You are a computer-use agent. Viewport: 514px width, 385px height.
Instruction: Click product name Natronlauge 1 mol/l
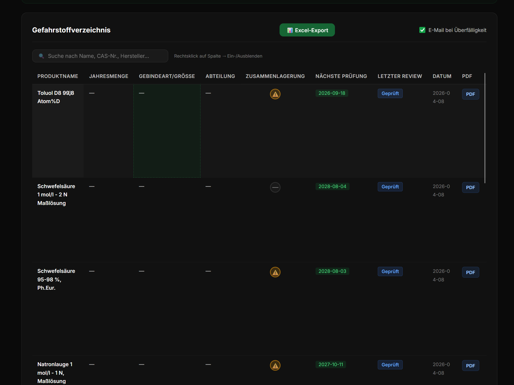coord(55,373)
